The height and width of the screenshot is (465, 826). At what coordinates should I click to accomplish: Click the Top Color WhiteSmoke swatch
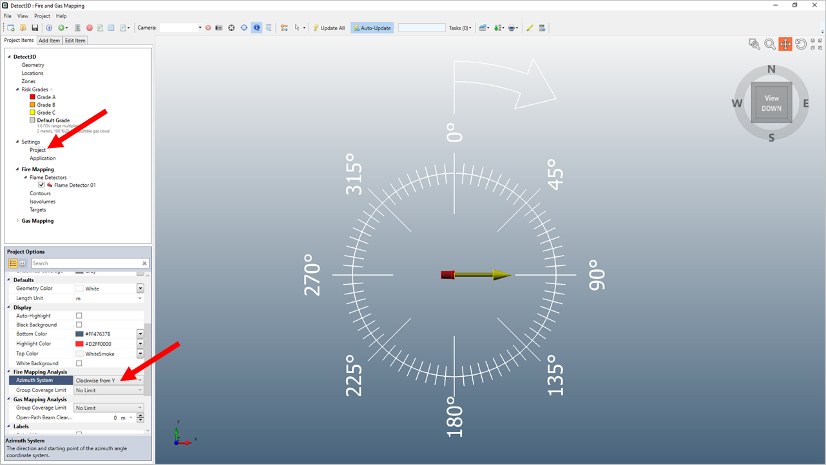[80, 354]
